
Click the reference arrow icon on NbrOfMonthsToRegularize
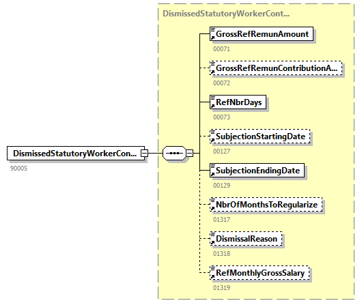(212, 208)
